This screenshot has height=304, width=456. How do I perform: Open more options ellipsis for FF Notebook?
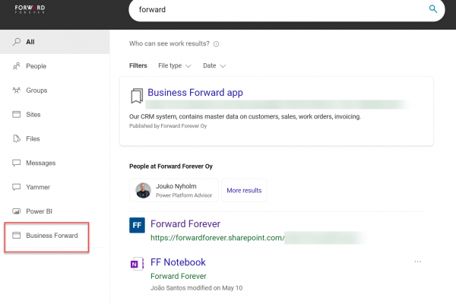417,261
